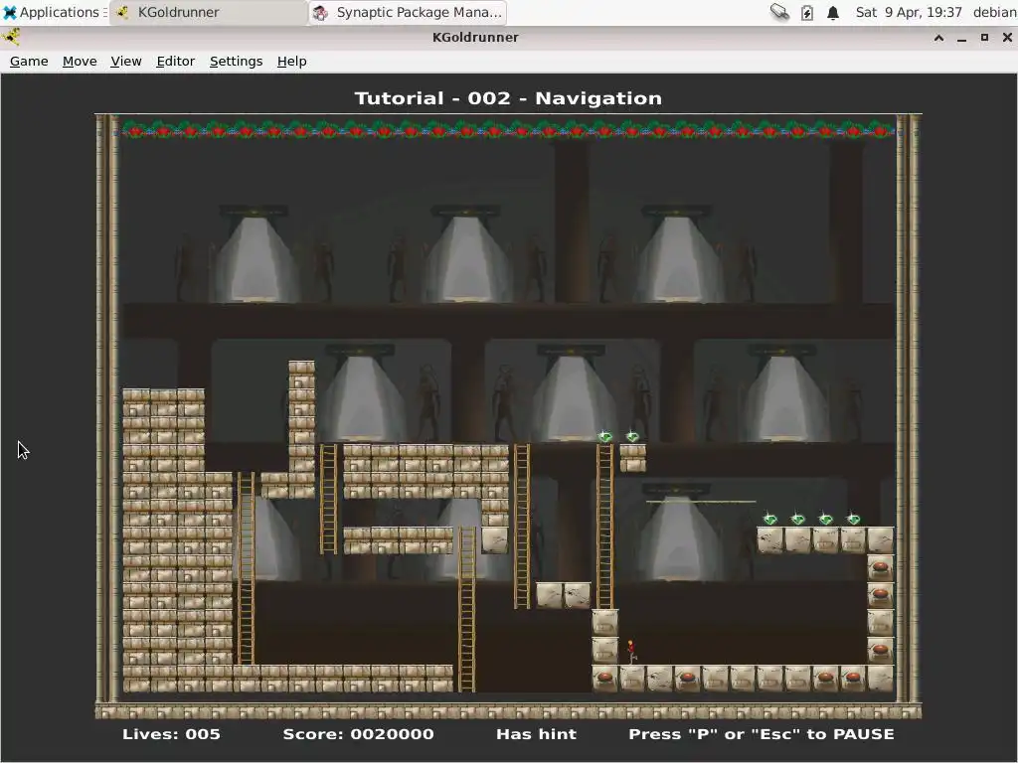The height and width of the screenshot is (763, 1018).
Task: Click the "Has hint" status text
Action: pyautogui.click(x=536, y=734)
